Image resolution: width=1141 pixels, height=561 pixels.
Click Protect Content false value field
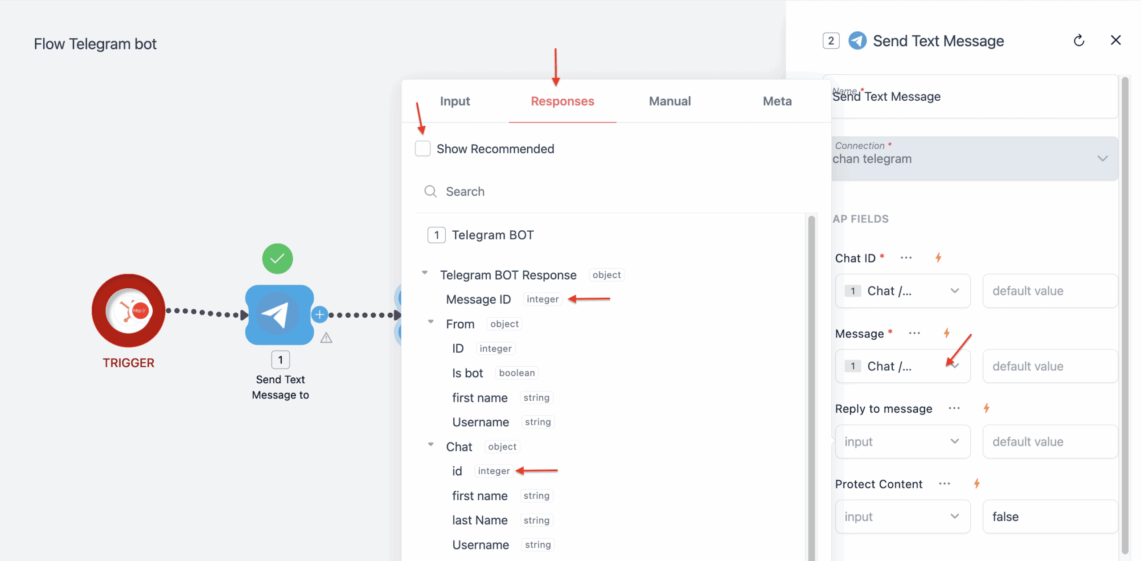[1051, 516]
